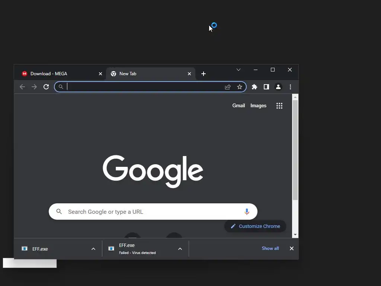Screen dimensions: 381x286
Task: Click the share page icon in address bar
Action: coord(228,87)
